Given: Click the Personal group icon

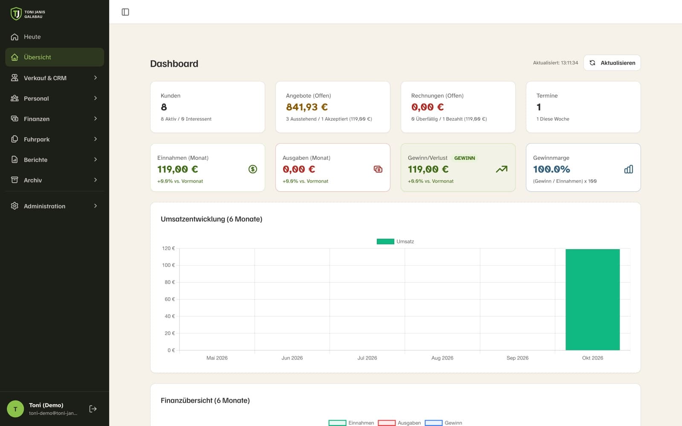Looking at the screenshot, I should (14, 98).
